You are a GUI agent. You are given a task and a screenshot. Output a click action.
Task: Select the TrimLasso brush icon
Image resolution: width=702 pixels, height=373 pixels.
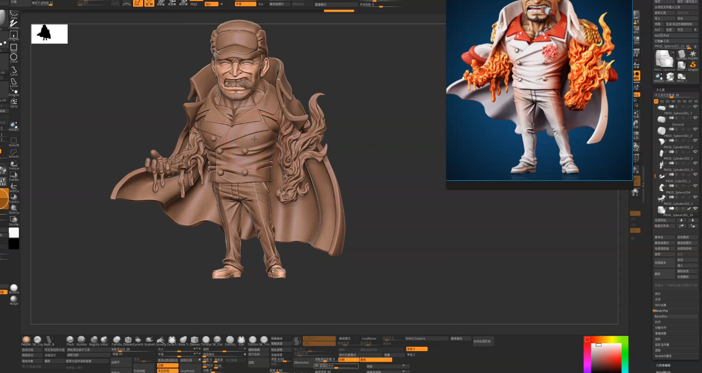pos(14,165)
